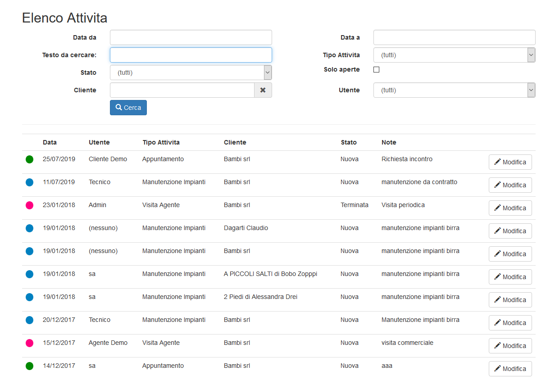Enable the Solo aperte checkbox
Viewport: 555px width, 380px height.
click(377, 70)
